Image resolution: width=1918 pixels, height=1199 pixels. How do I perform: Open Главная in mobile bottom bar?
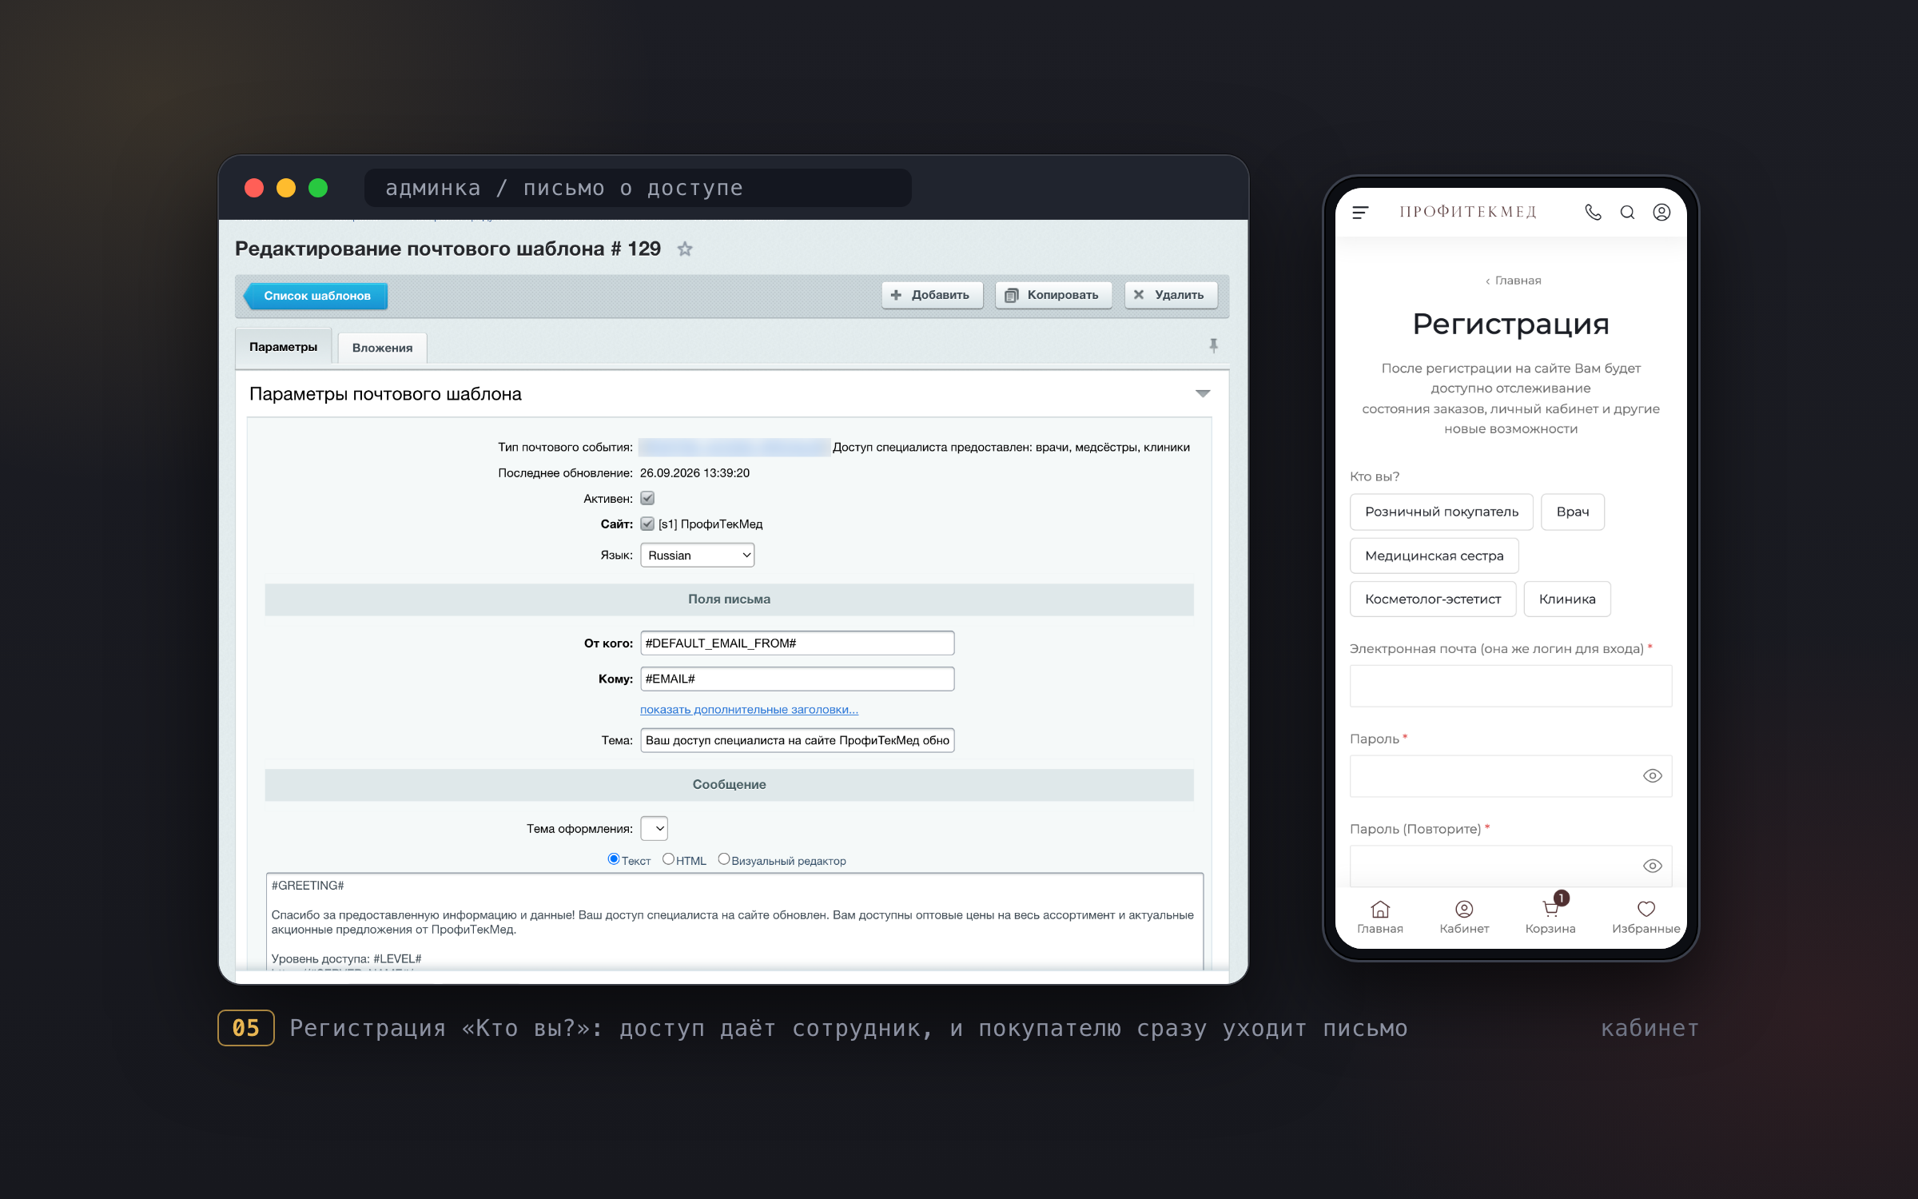click(1380, 917)
